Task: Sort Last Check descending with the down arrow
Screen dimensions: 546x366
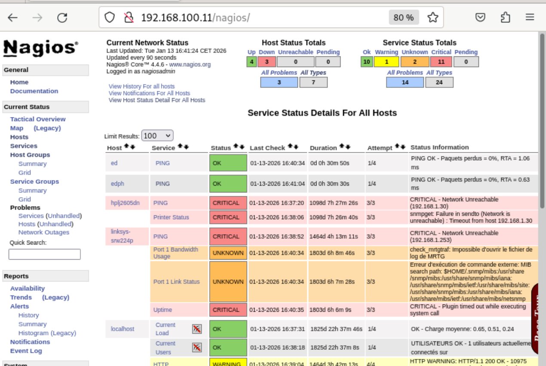Action: (x=297, y=146)
